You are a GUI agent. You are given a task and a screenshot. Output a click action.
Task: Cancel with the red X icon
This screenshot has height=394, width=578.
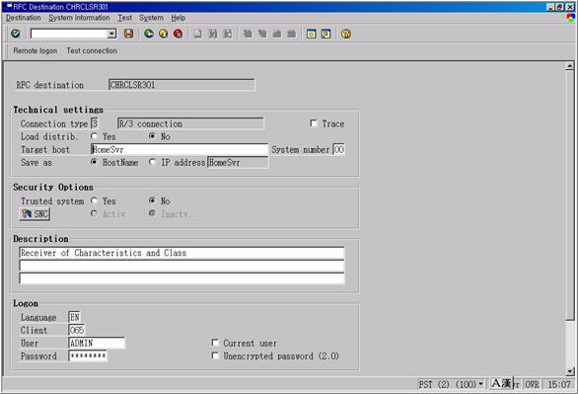(x=179, y=34)
